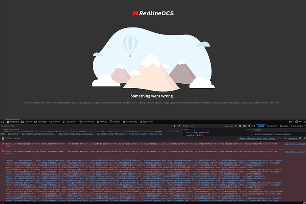Toggle the .hov pseudo-class panel
Screen dimensions: 306x204
click(227, 126)
